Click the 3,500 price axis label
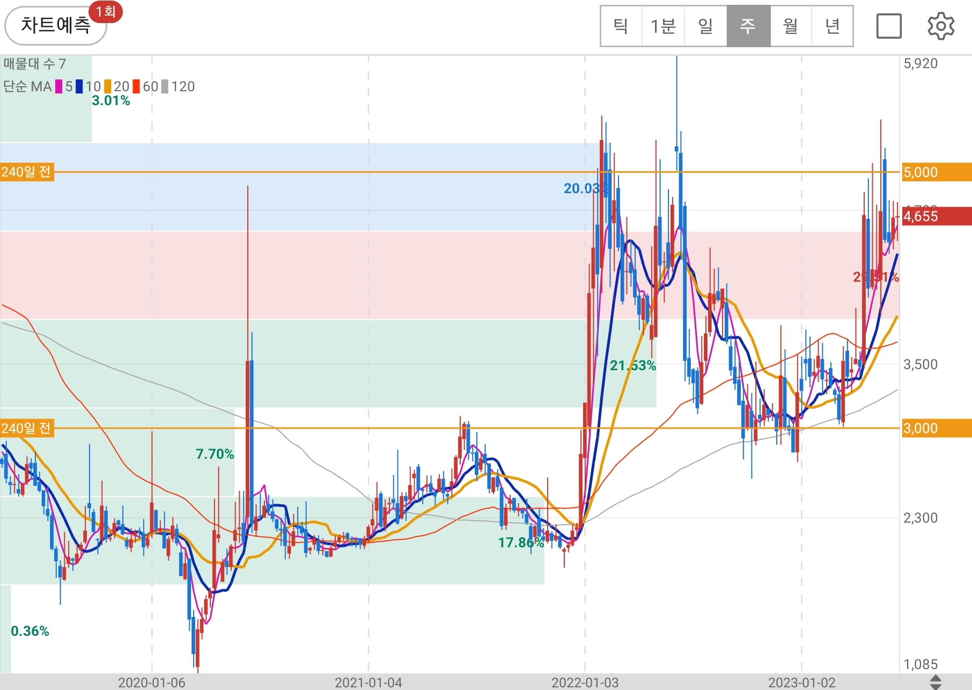The image size is (972, 690). pyautogui.click(x=921, y=364)
